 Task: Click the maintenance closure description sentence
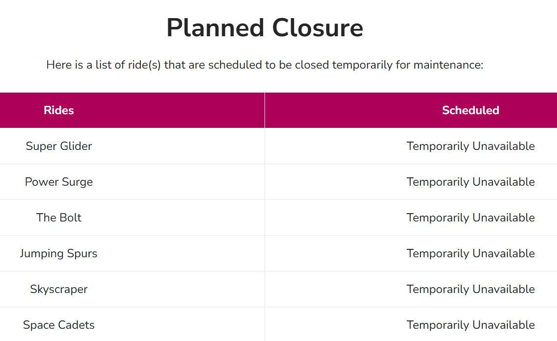pos(265,65)
